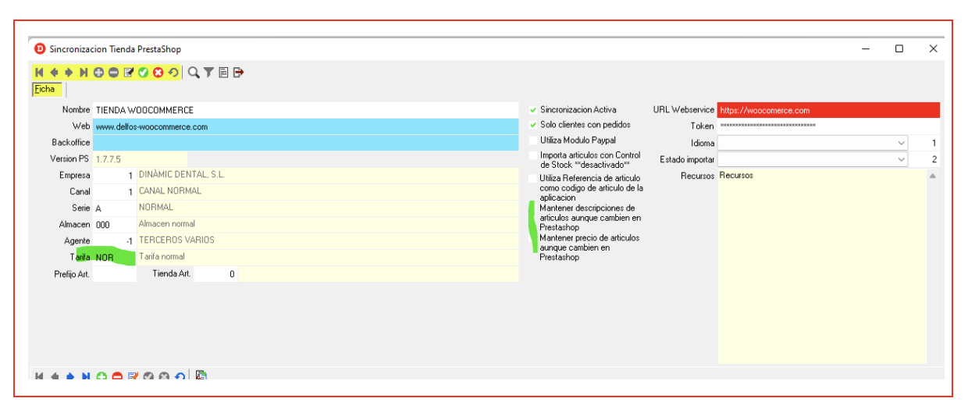Edit record using top pencil-note icon
This screenshot has width=968, height=409.
click(129, 73)
